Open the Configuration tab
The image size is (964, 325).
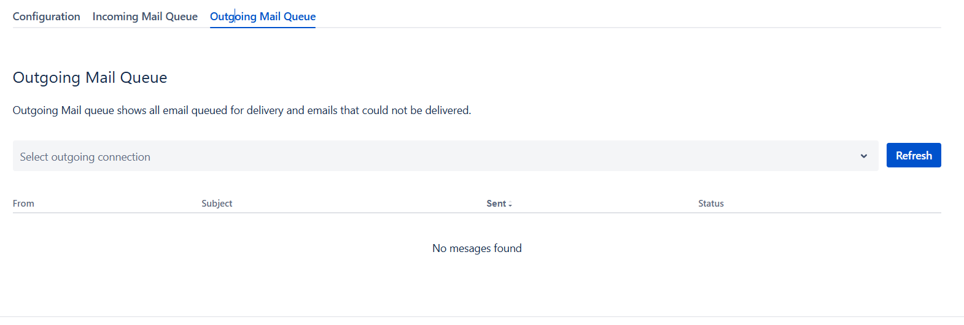click(46, 17)
